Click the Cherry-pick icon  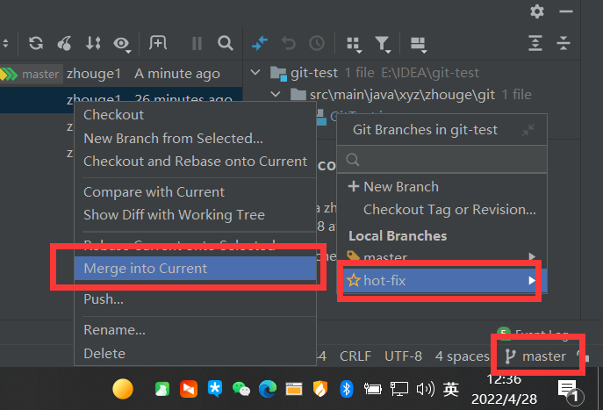coord(65,43)
